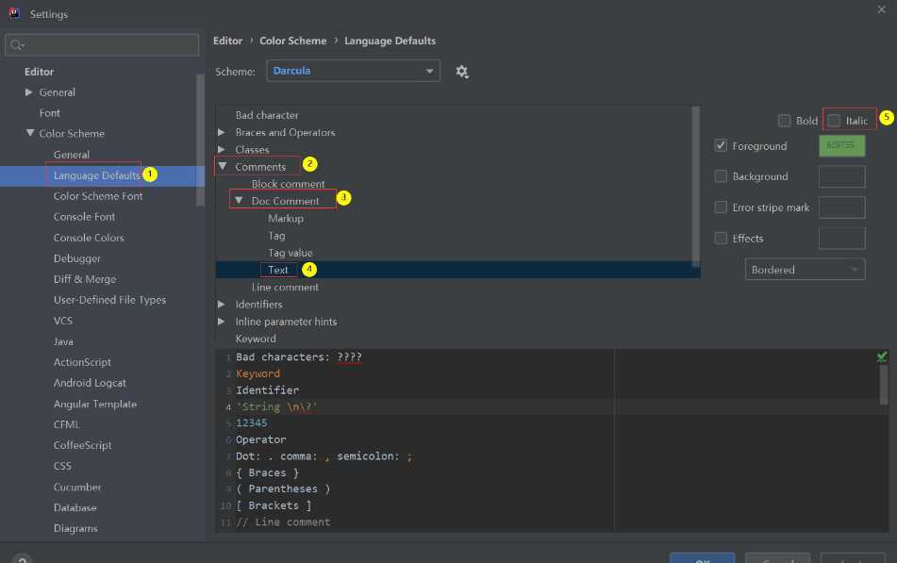Open the Scheme Darcula dropdown

(x=353, y=71)
